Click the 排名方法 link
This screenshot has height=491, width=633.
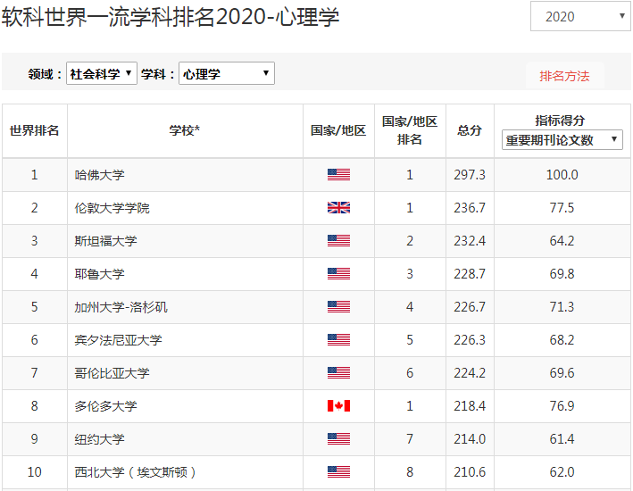click(564, 76)
